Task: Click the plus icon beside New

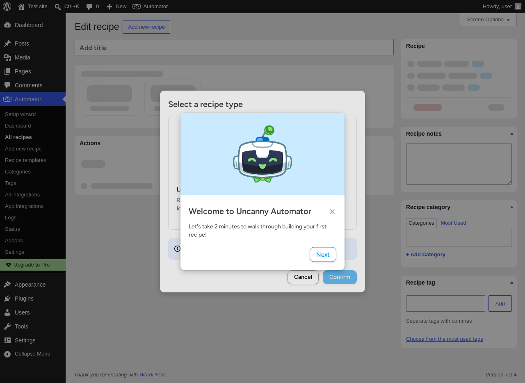Action: pos(109,7)
